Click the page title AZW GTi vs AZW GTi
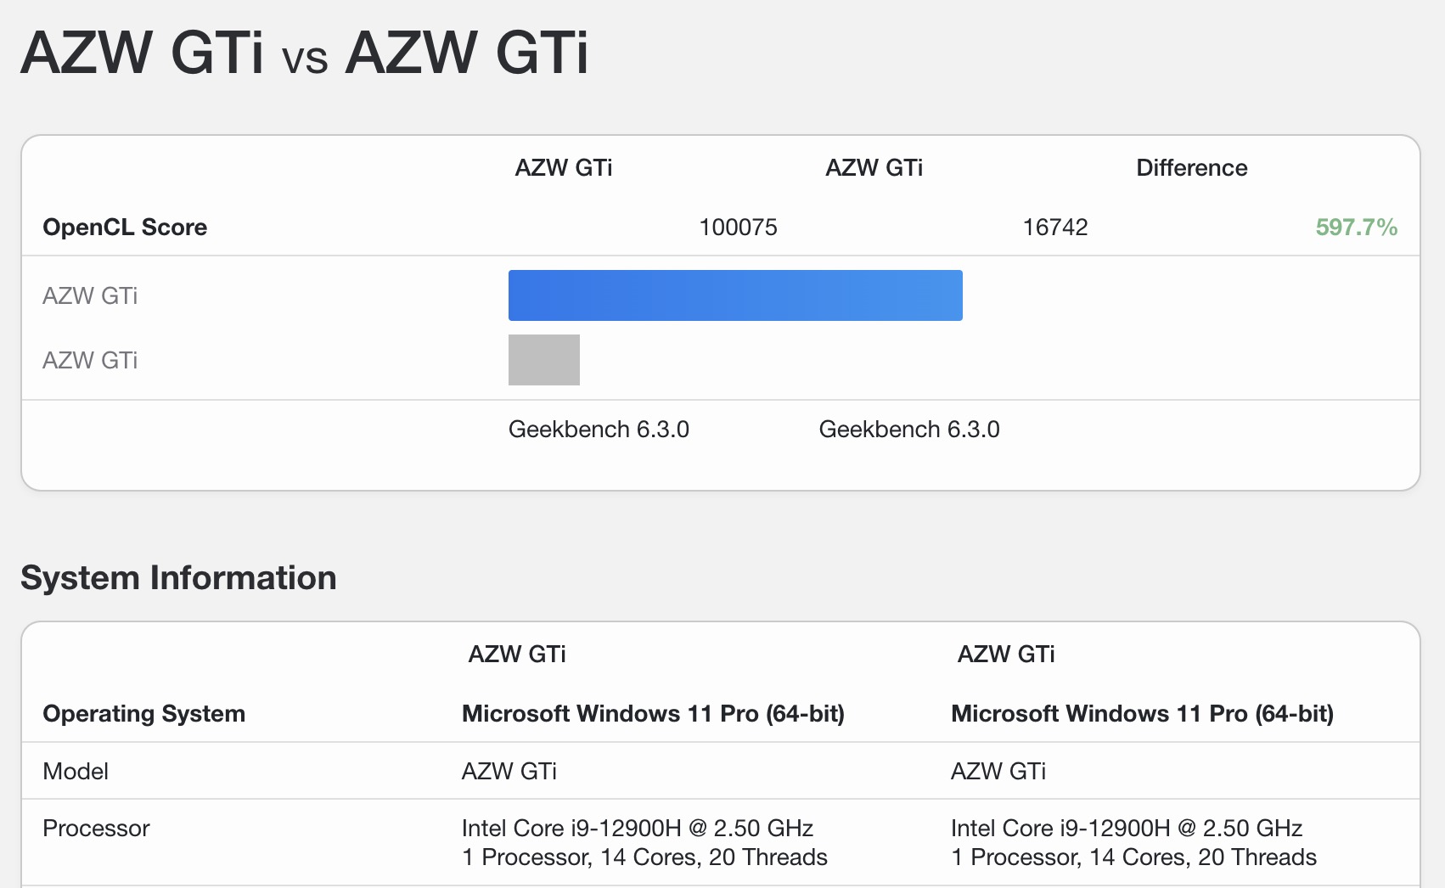Screen dimensions: 1445x888 [x=305, y=53]
